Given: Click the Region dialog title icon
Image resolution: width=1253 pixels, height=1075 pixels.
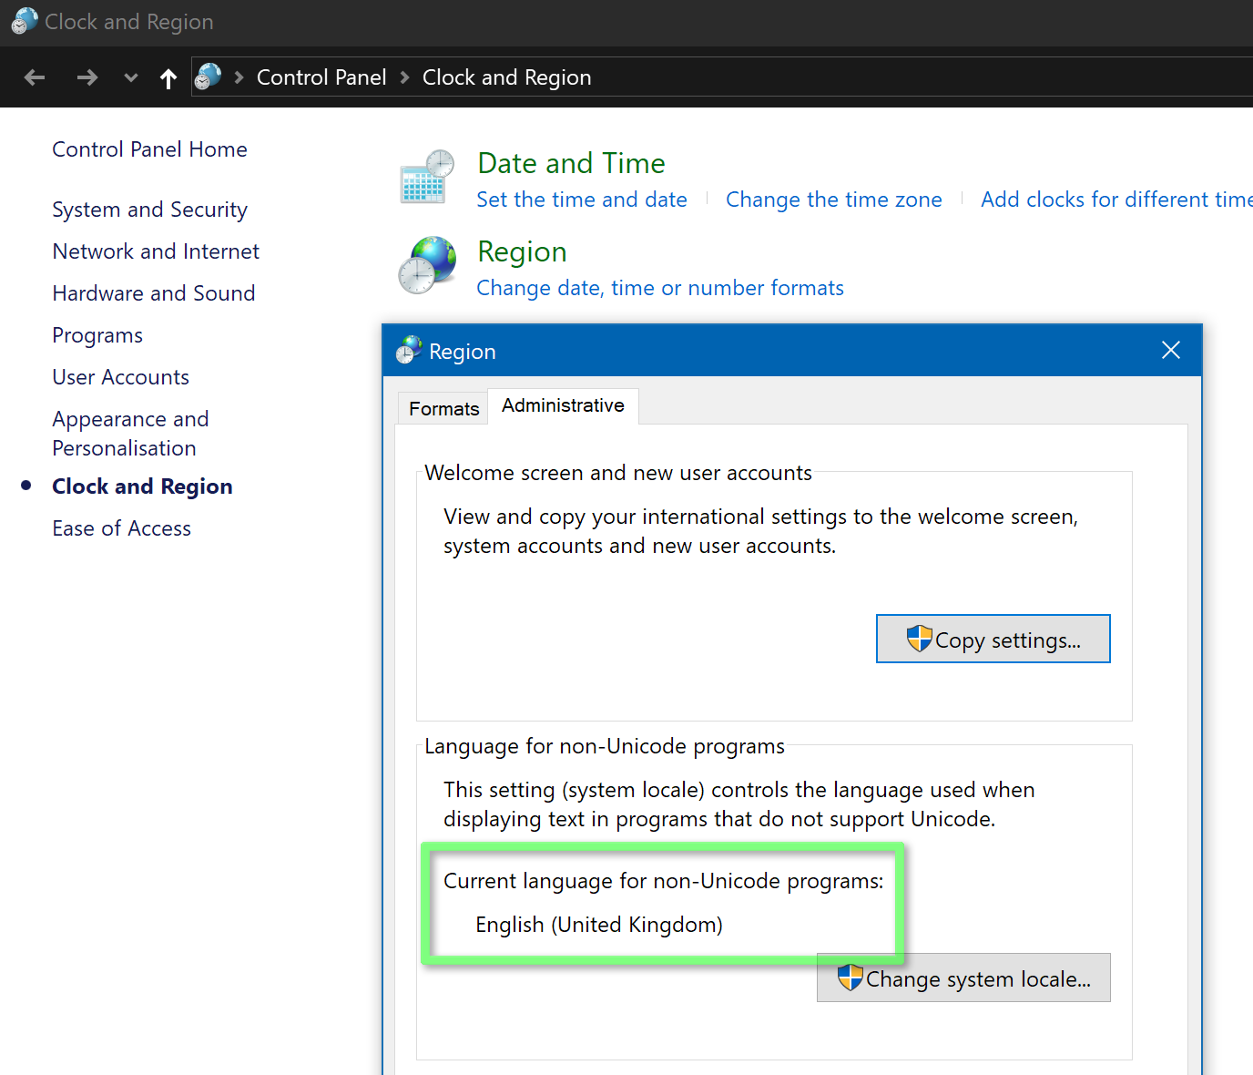Looking at the screenshot, I should tap(409, 350).
